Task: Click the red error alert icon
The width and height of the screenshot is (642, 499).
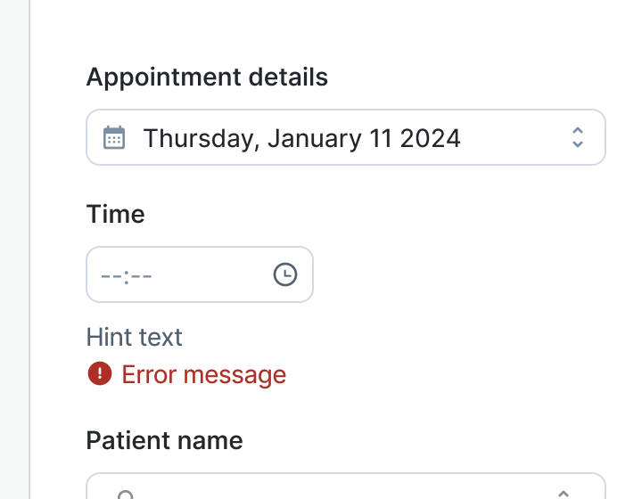Action: 99,373
